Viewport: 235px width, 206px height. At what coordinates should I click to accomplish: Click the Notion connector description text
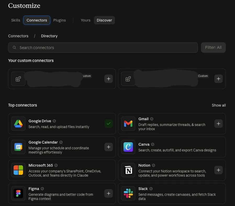tap(172, 173)
